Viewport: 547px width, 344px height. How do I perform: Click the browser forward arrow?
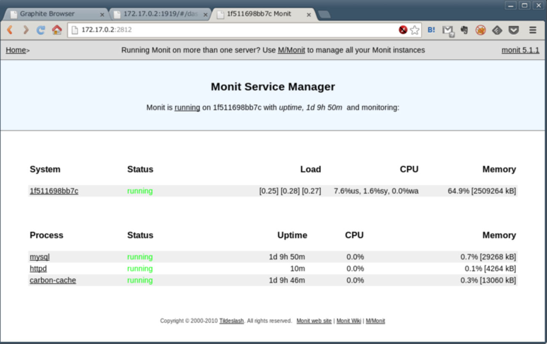26,30
